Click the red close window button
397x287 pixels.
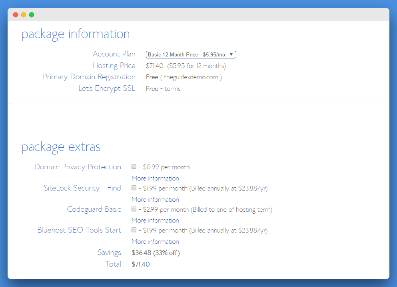point(16,15)
